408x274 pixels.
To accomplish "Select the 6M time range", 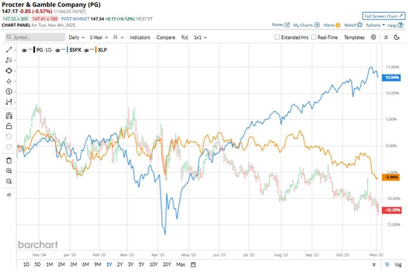I will 85,265.
